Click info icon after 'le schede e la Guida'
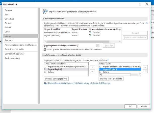 [108, 60]
